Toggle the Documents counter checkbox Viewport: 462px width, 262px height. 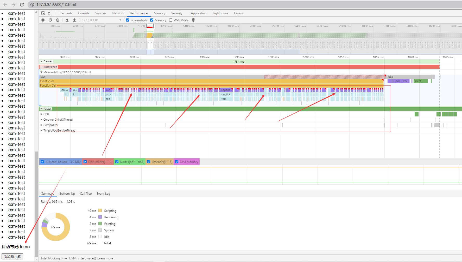click(x=85, y=162)
